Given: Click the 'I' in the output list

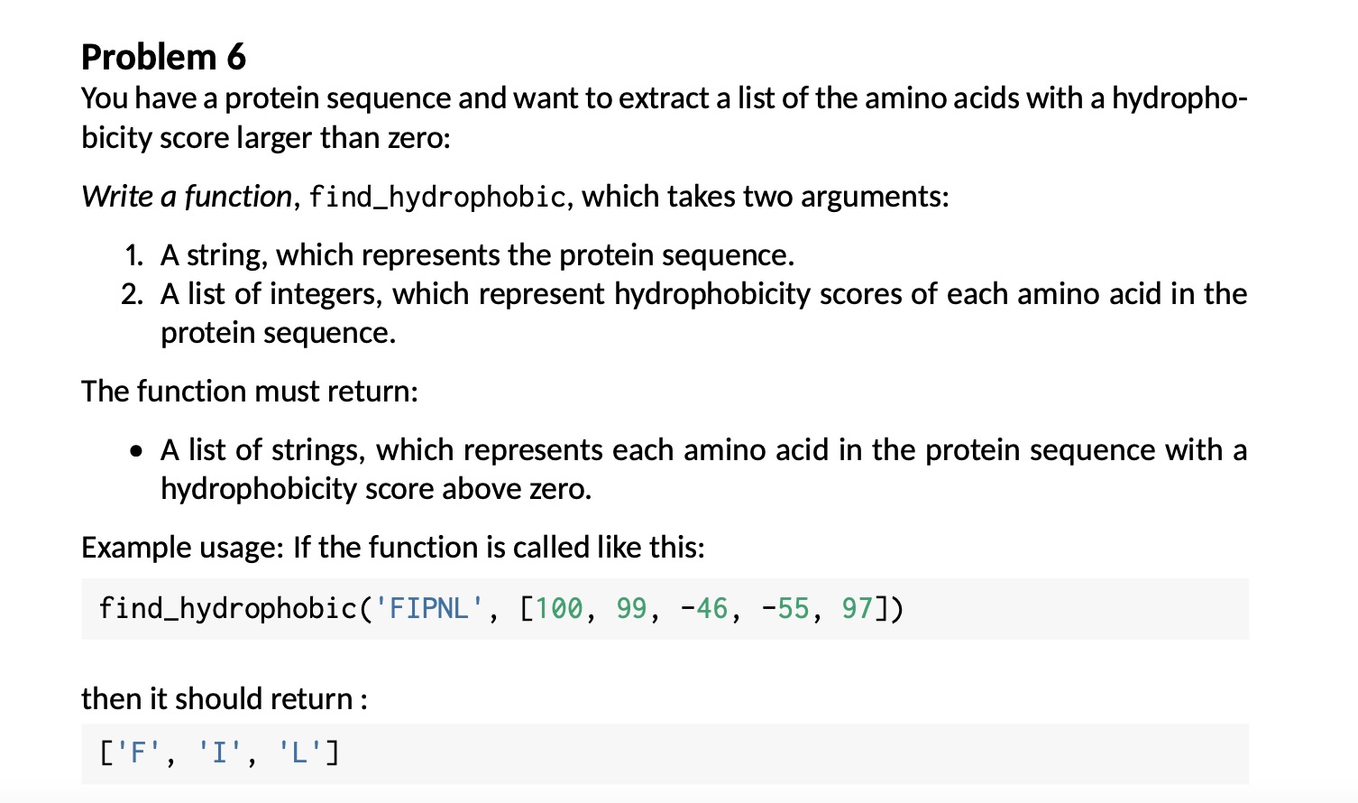Looking at the screenshot, I should click(x=220, y=752).
